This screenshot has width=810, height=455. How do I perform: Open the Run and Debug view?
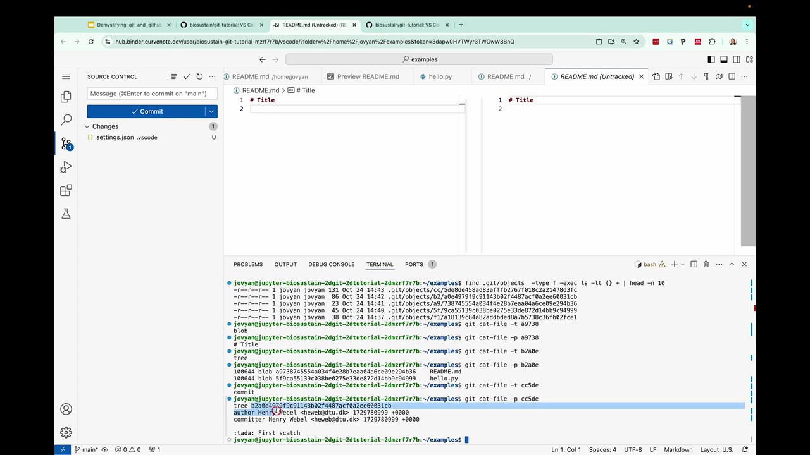click(x=66, y=166)
